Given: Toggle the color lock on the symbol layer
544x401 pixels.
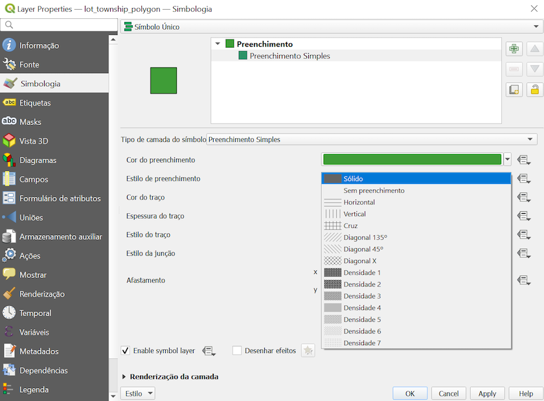Looking at the screenshot, I should [534, 89].
